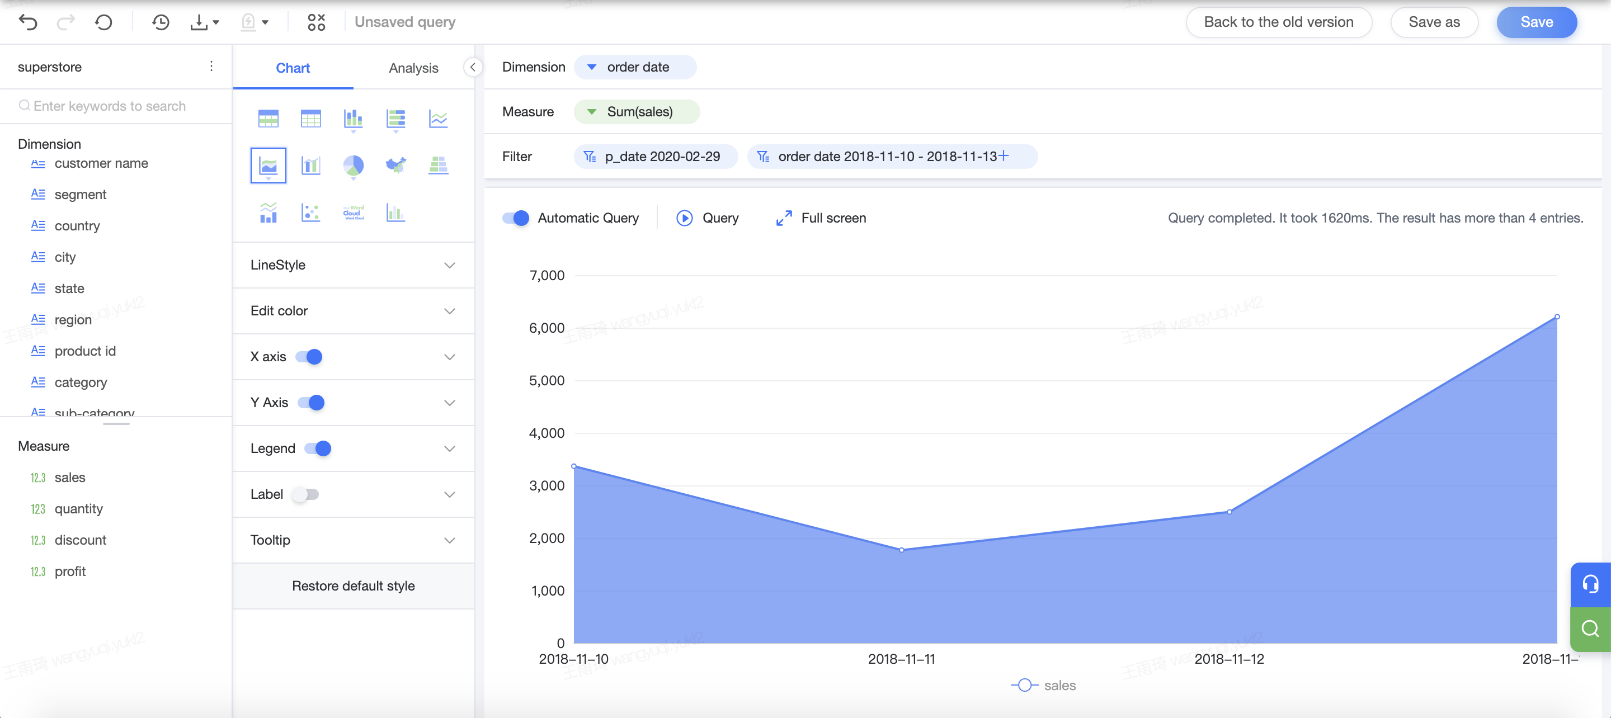This screenshot has height=718, width=1611.
Task: Click the Save as button
Action: point(1434,22)
